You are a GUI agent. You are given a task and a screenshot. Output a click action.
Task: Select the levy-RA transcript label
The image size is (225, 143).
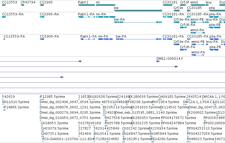pyautogui.click(x=212, y=20)
